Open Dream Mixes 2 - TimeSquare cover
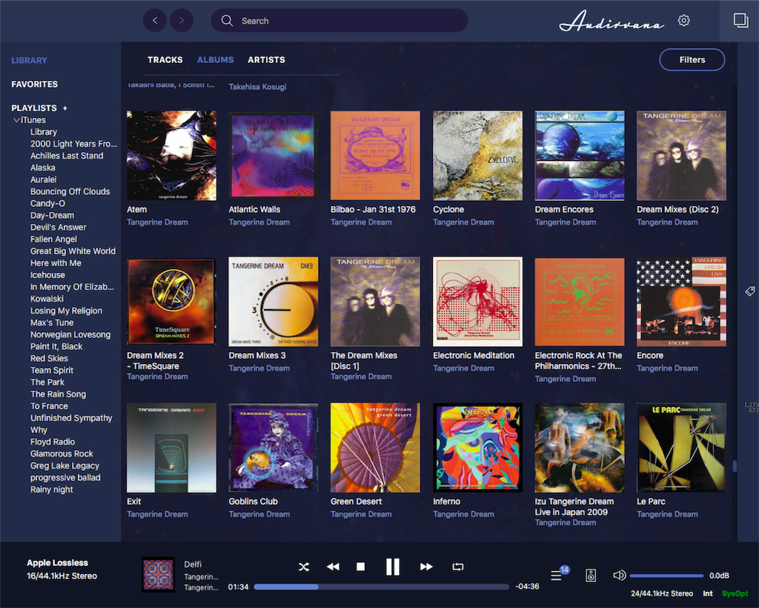 171,302
